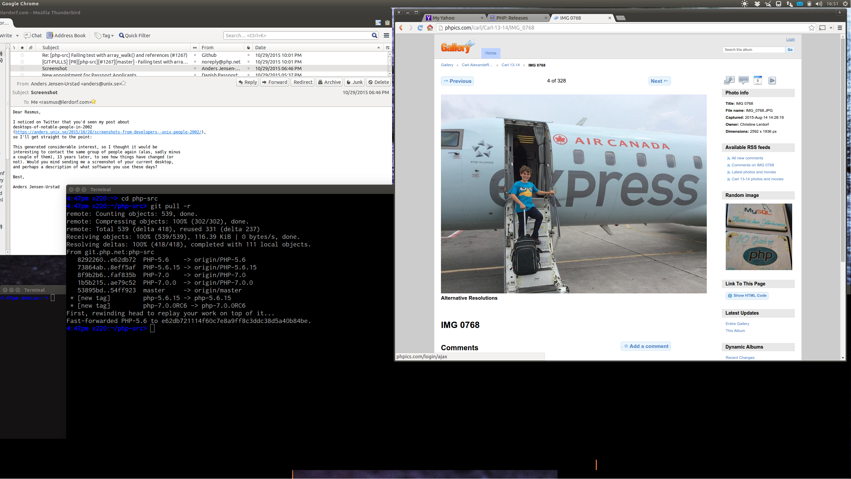Click the Quick Filter magnifier icon
Image resolution: width=851 pixels, height=479 pixels.
pos(122,35)
